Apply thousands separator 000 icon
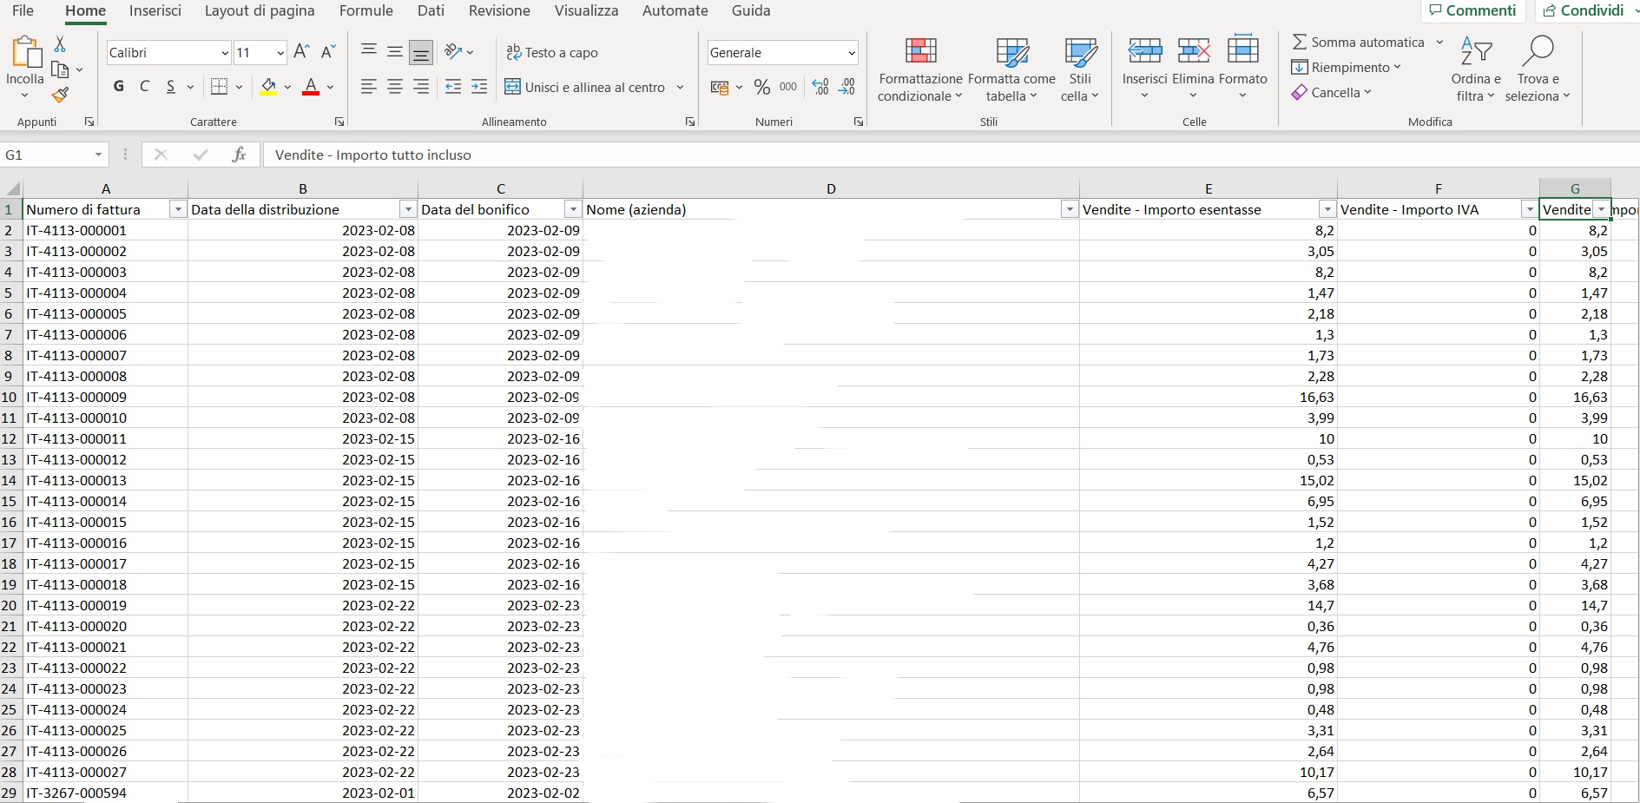This screenshot has height=803, width=1640. click(x=788, y=87)
